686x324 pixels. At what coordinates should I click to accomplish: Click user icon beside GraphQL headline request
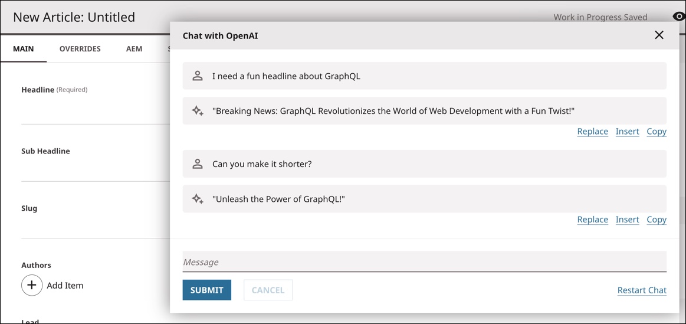198,76
